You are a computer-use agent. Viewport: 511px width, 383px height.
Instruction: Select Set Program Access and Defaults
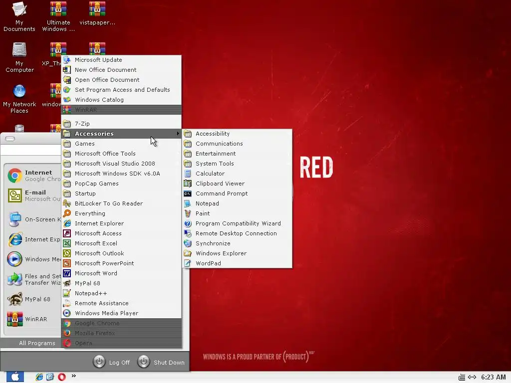click(x=121, y=90)
